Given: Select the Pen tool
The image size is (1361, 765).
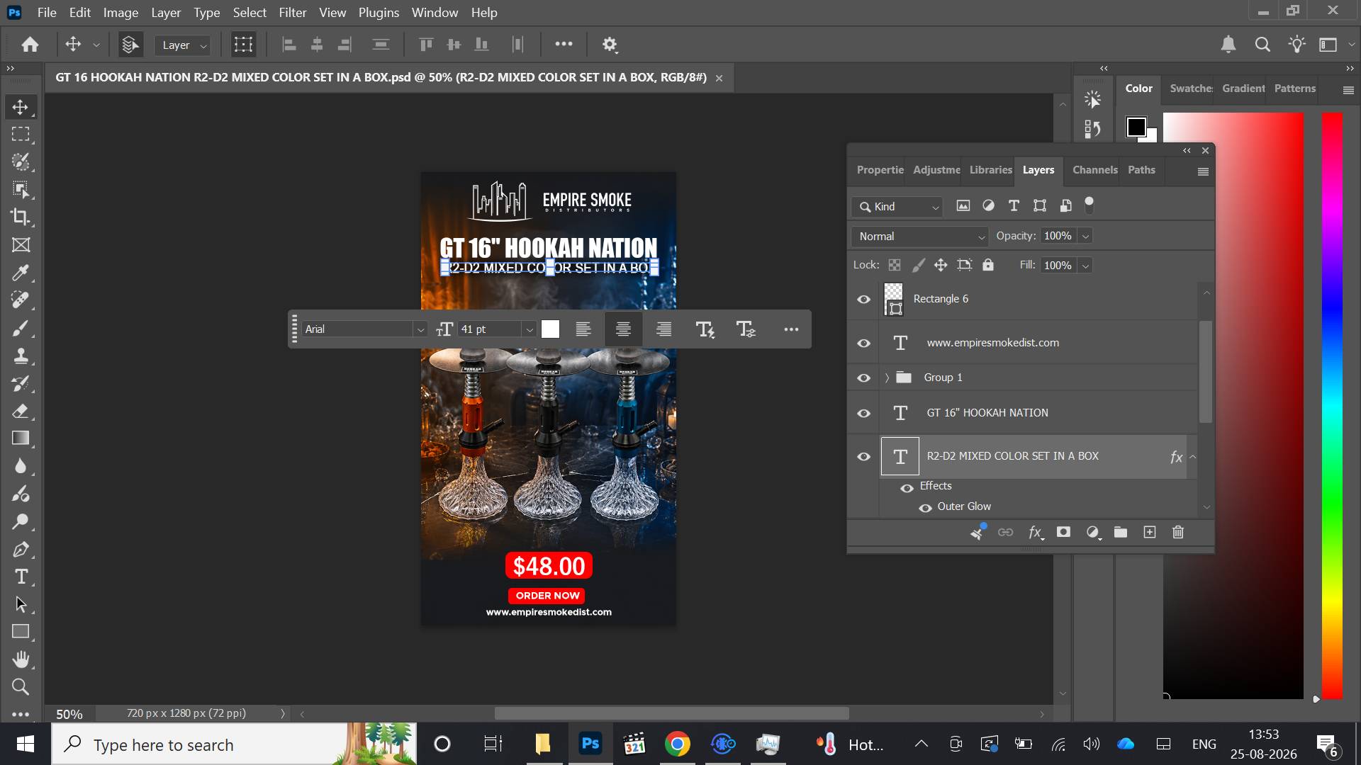Looking at the screenshot, I should pyautogui.click(x=21, y=549).
